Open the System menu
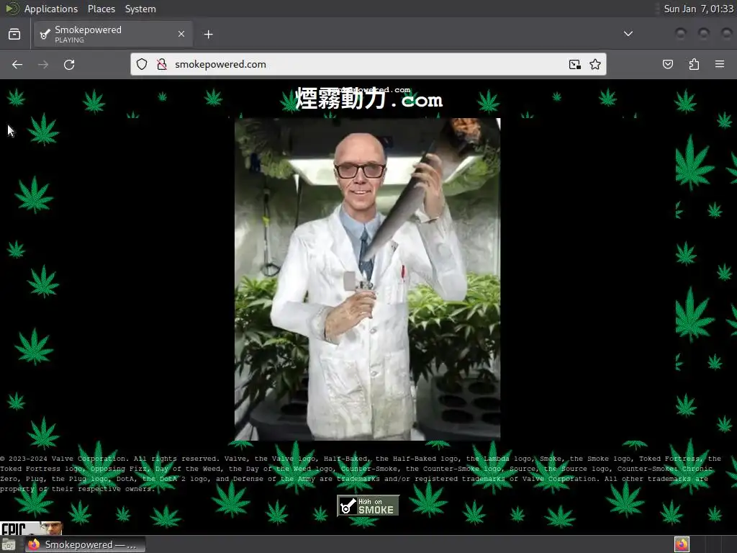The width and height of the screenshot is (737, 553). coord(140,9)
